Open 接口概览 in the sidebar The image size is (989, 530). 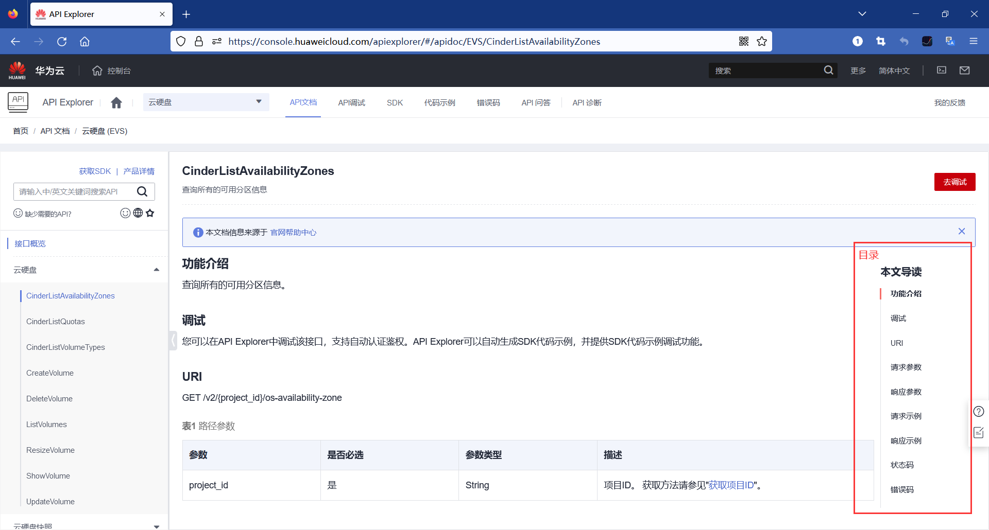click(30, 244)
